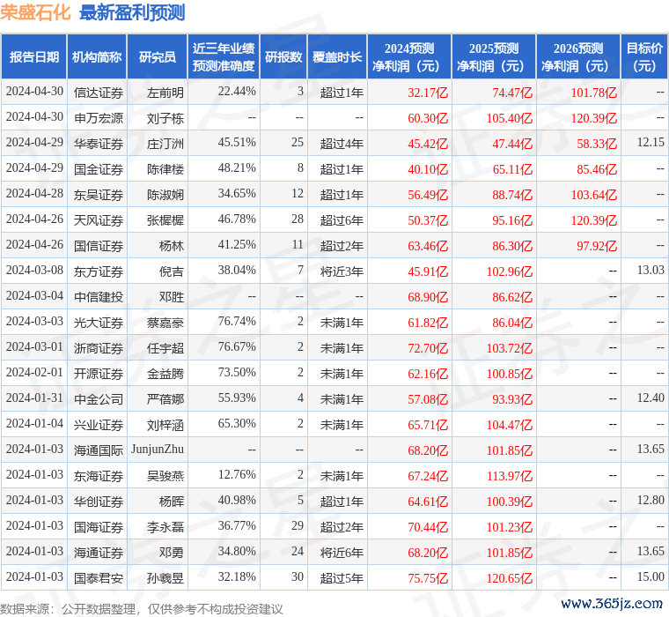Click 国泰君安 institution cell
The height and width of the screenshot is (617, 669).
[x=99, y=578]
